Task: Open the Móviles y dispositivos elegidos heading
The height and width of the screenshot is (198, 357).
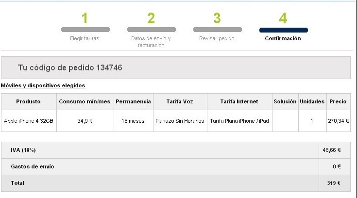Action: coord(43,85)
